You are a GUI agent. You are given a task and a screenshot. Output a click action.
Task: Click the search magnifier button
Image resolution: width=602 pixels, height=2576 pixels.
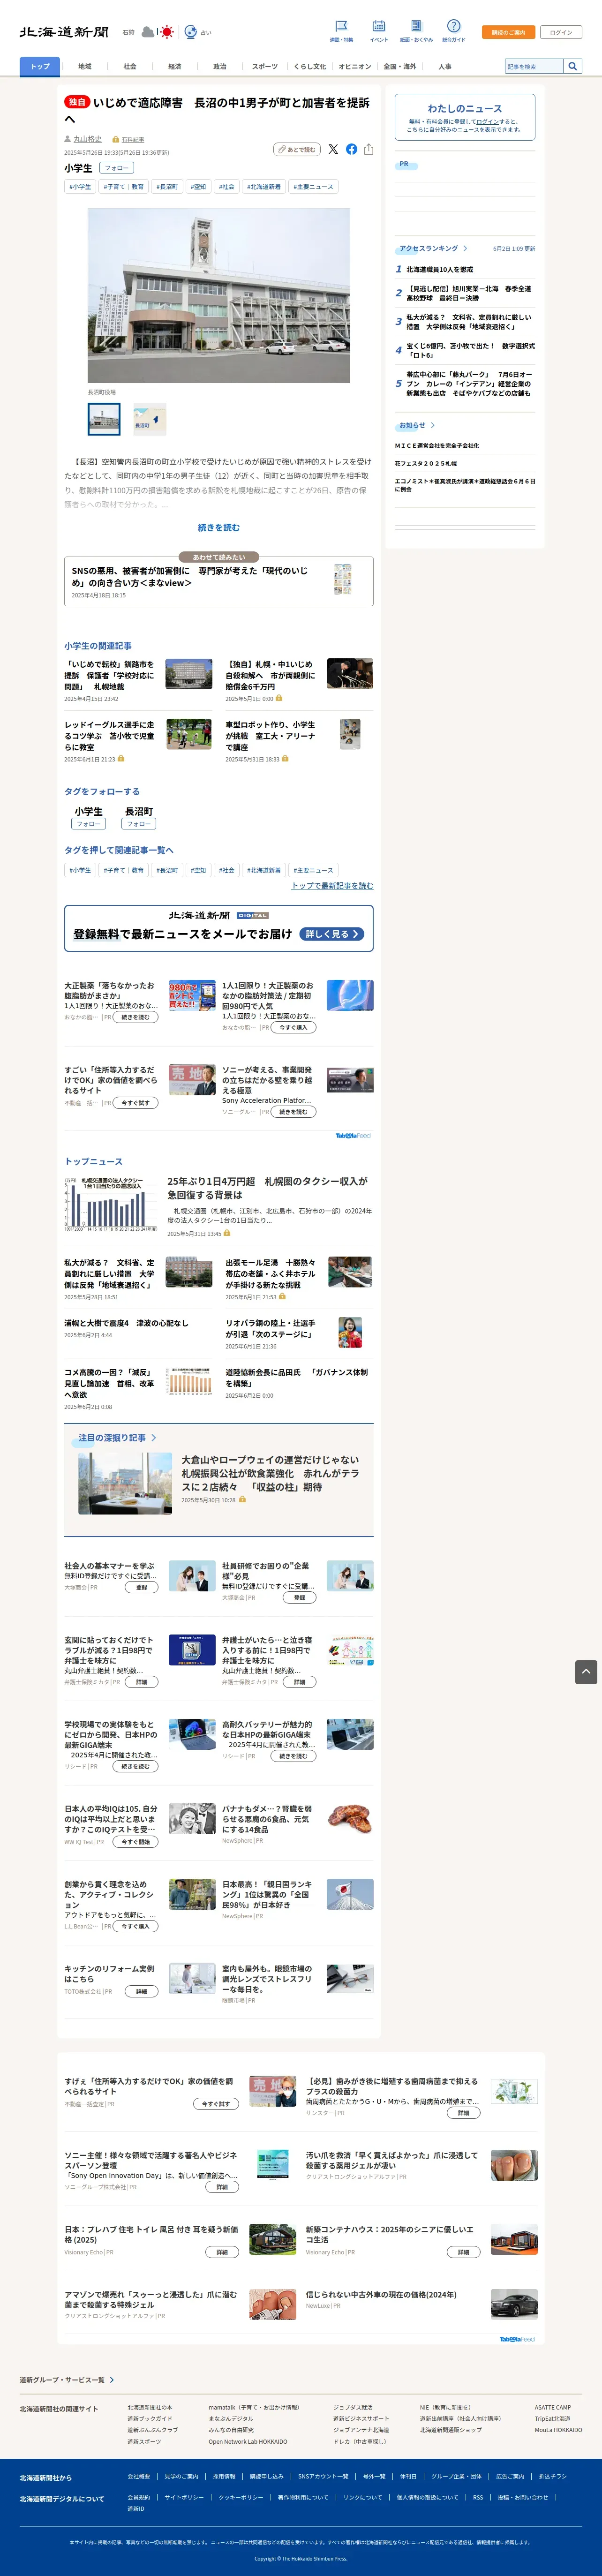pos(573,66)
